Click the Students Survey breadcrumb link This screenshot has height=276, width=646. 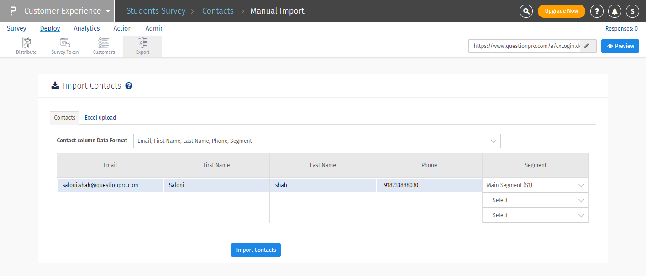[x=156, y=11]
